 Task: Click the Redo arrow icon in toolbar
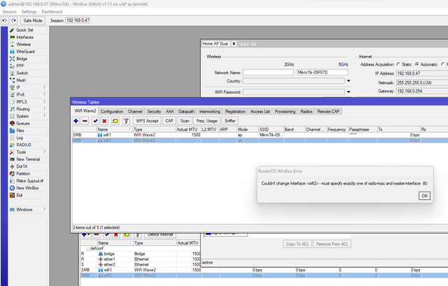[x=14, y=20]
